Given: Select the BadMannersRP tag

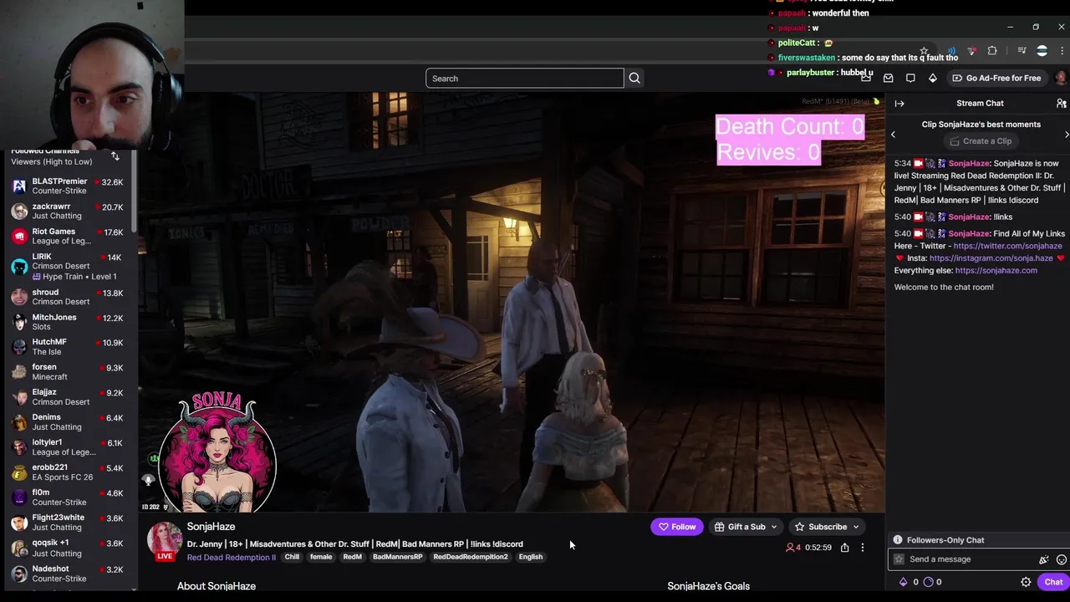Looking at the screenshot, I should tap(398, 557).
